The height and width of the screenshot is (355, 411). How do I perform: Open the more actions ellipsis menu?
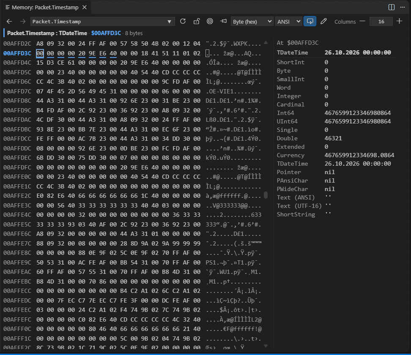click(403, 7)
